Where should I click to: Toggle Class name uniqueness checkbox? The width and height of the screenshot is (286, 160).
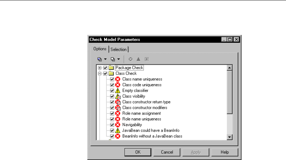click(112, 79)
